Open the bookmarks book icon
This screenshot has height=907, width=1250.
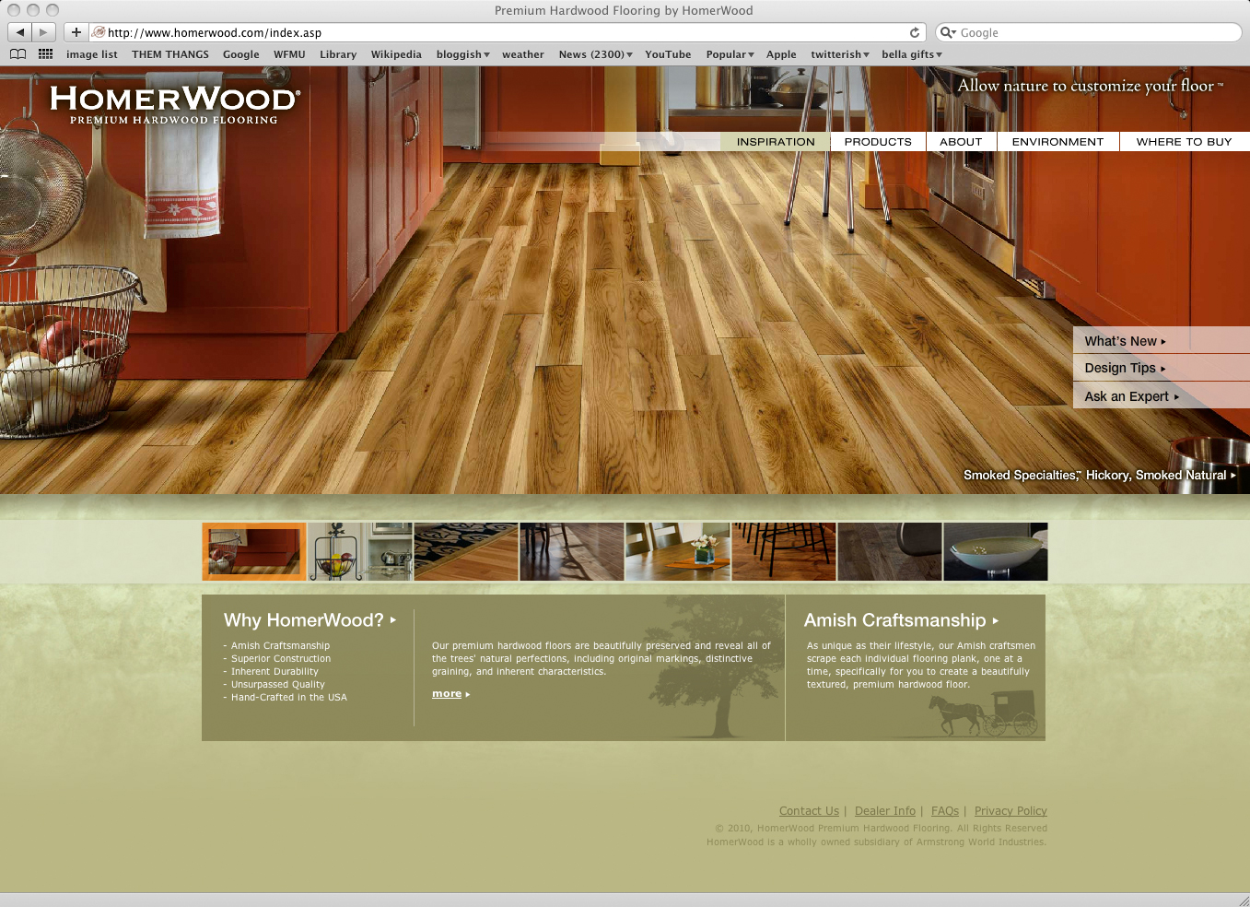pos(18,54)
